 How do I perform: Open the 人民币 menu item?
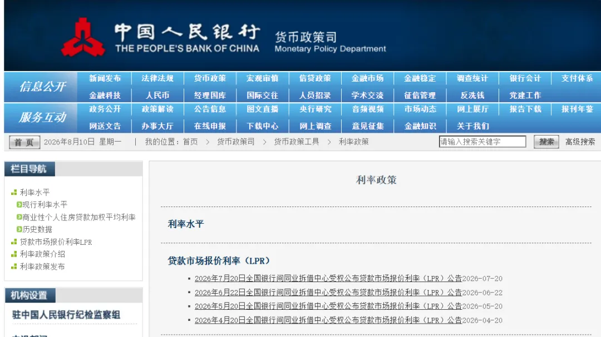coord(157,95)
